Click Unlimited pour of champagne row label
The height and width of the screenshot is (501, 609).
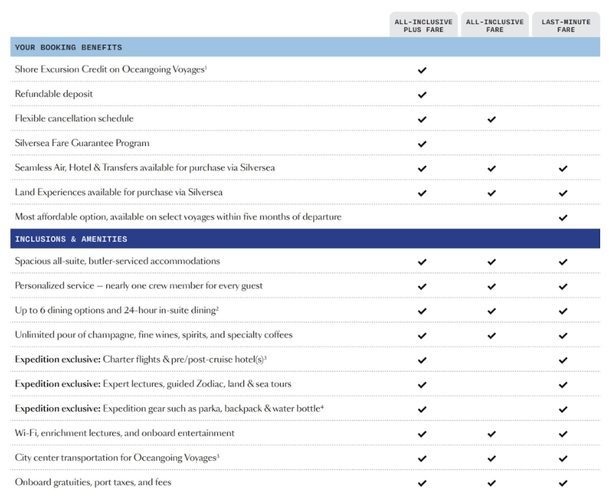pyautogui.click(x=154, y=335)
